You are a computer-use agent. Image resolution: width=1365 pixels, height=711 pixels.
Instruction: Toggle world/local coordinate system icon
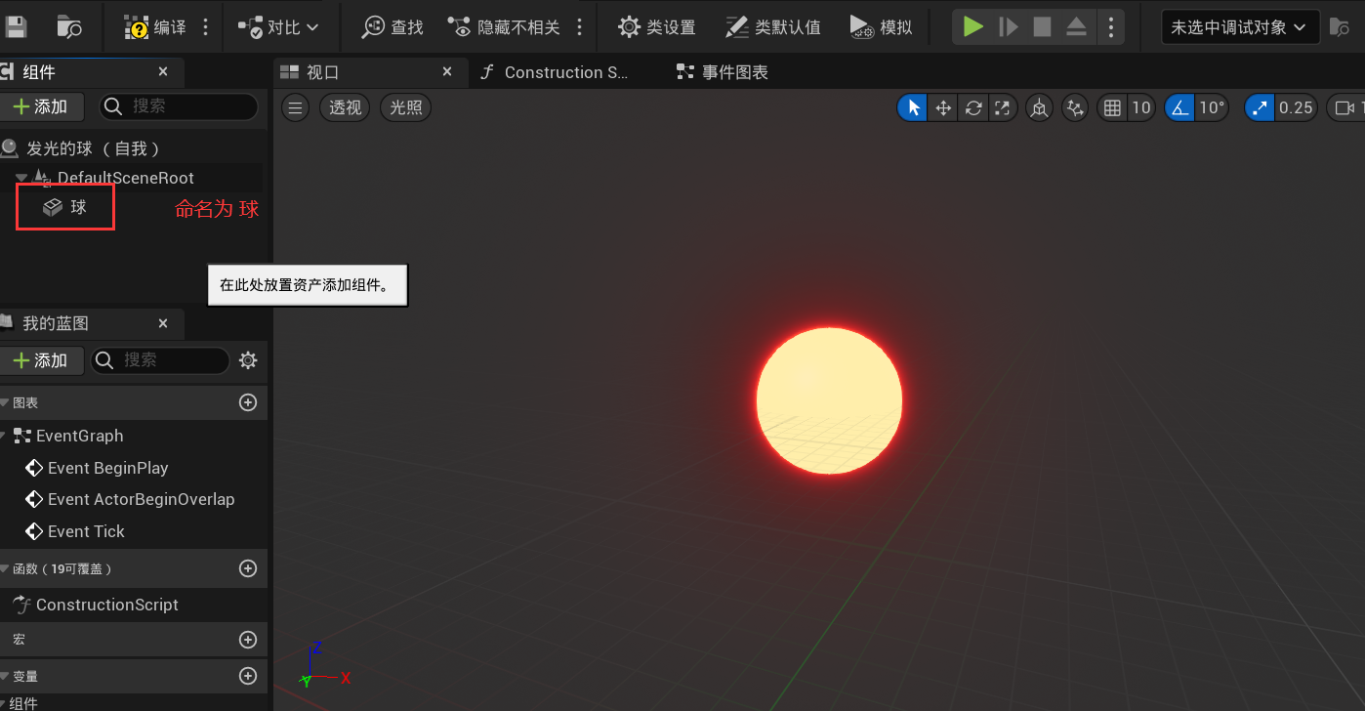[x=1040, y=107]
